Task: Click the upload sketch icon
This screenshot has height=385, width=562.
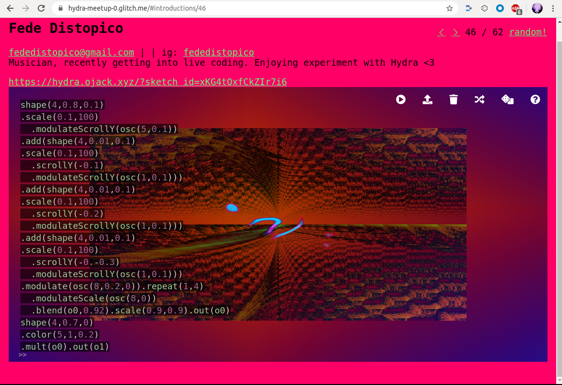Action: click(x=427, y=100)
